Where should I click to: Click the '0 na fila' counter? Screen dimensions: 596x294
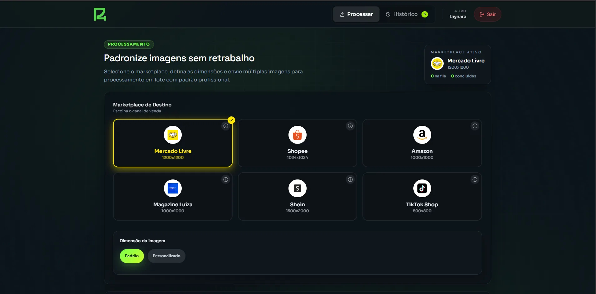438,76
